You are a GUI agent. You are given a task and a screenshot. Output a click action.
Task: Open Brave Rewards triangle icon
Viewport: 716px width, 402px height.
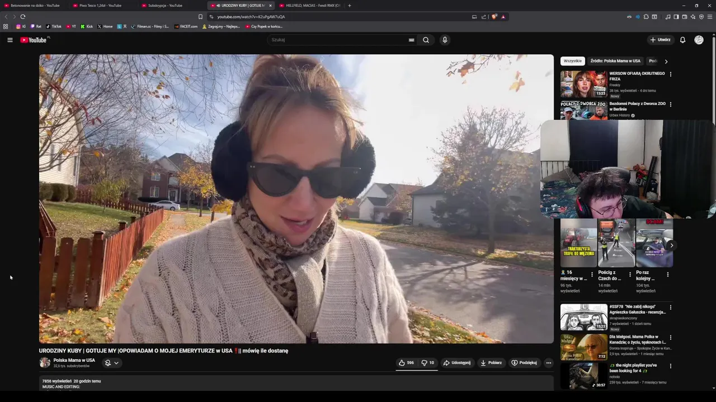tap(503, 17)
